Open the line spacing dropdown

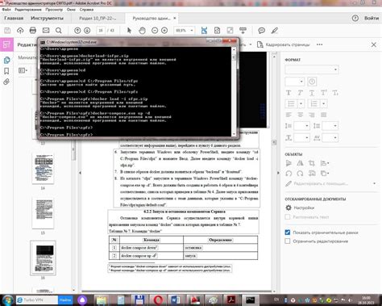coord(301,126)
